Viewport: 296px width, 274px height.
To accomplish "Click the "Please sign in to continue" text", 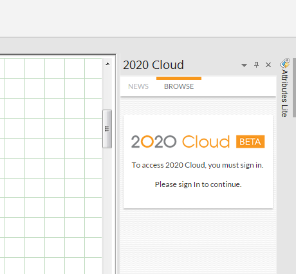I will [x=198, y=184].
